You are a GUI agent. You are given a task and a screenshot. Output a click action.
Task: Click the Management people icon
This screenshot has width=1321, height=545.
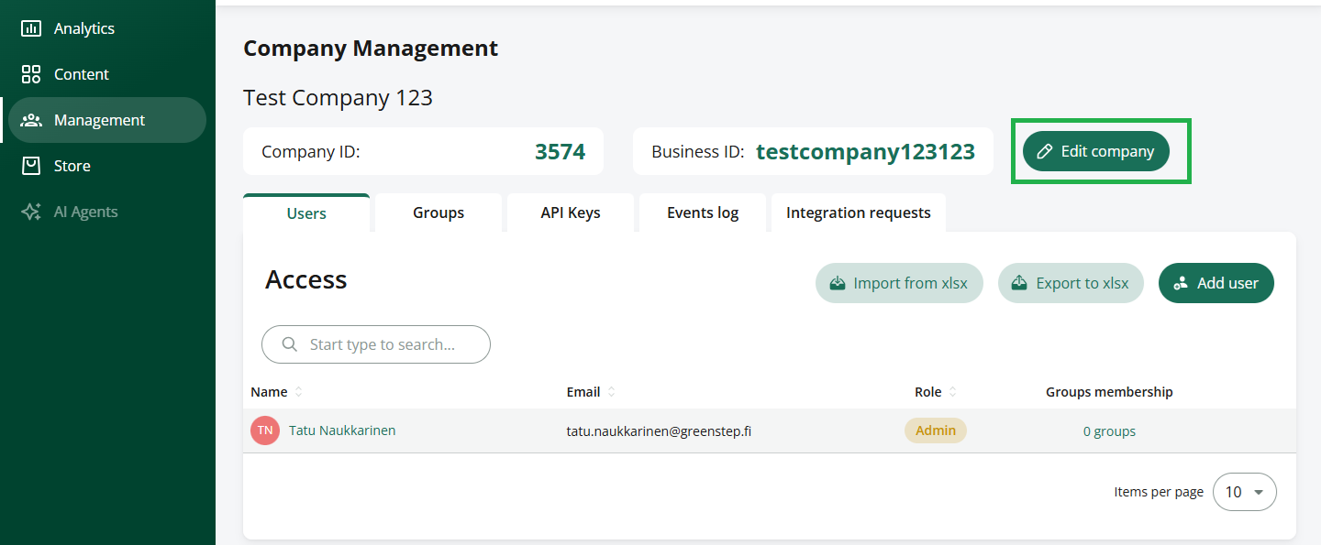pos(31,120)
